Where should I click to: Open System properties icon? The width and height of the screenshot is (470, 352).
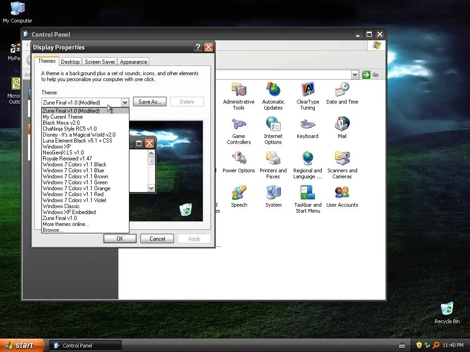273,196
